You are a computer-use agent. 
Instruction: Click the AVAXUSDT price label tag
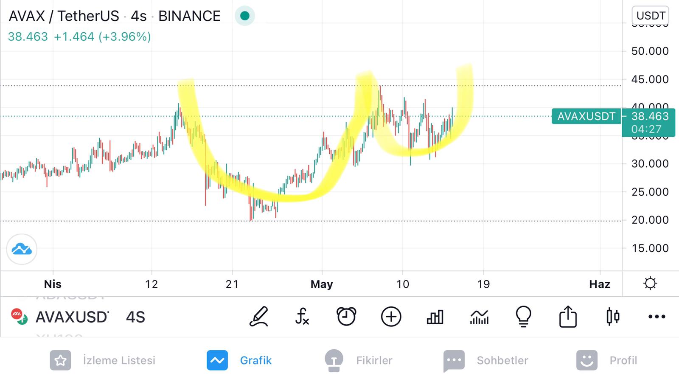(x=586, y=116)
